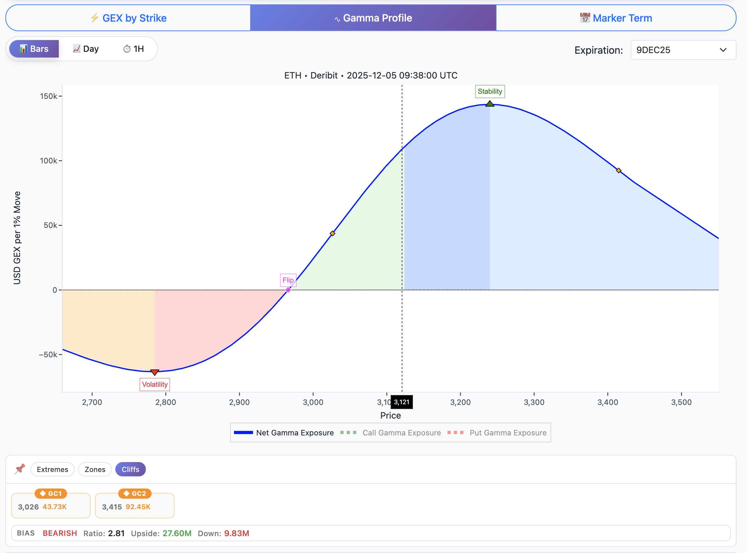The height and width of the screenshot is (553, 747).
Task: Select the bar chart icon in Bars button
Action: coord(24,49)
